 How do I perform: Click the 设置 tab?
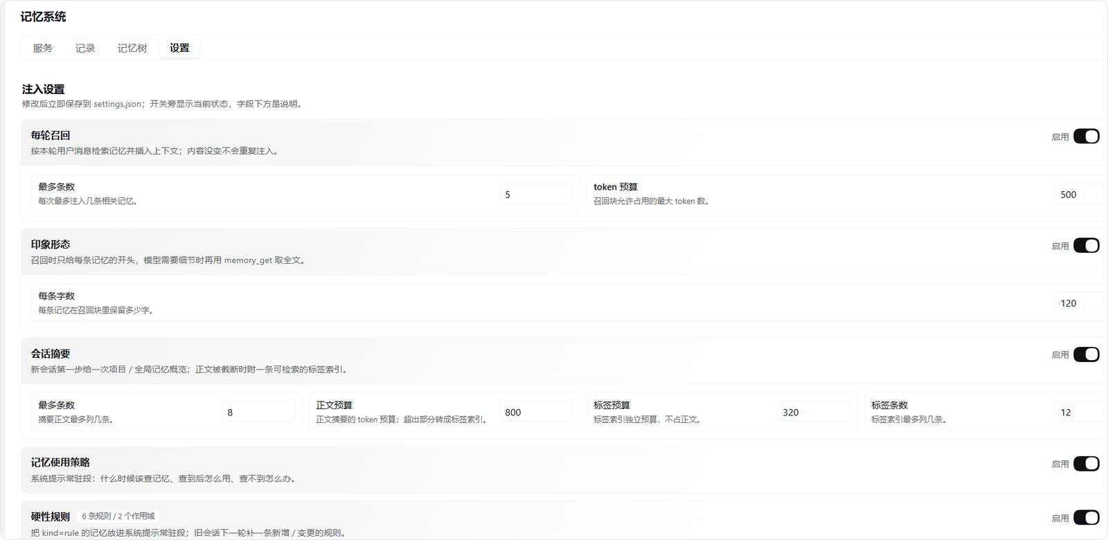[x=179, y=48]
